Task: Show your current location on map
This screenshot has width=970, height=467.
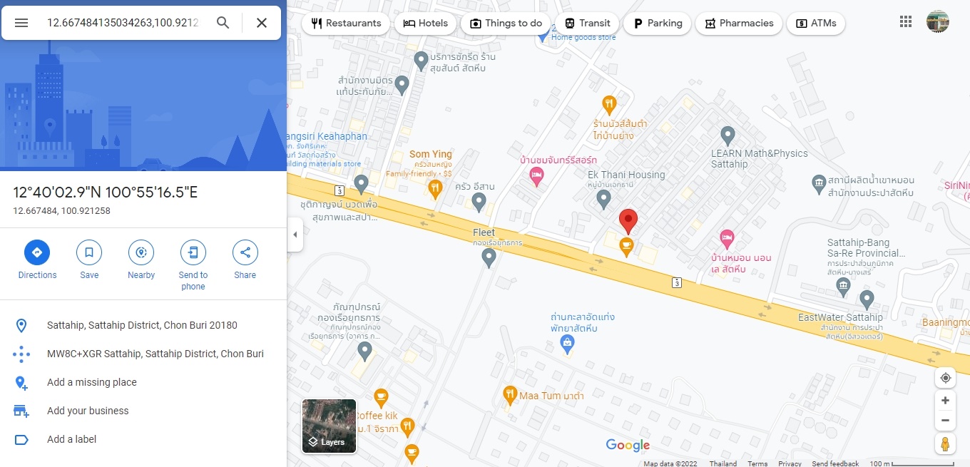Action: point(945,378)
